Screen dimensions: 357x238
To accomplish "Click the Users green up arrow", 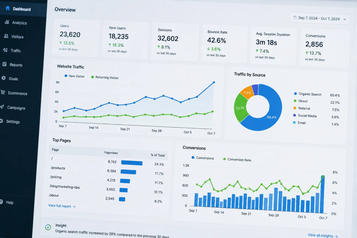I will pos(61,43).
